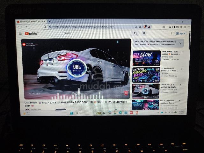The height and width of the screenshot is (153, 204).
Task: Open the YouTube hamburger guide menu
Action: point(20,33)
